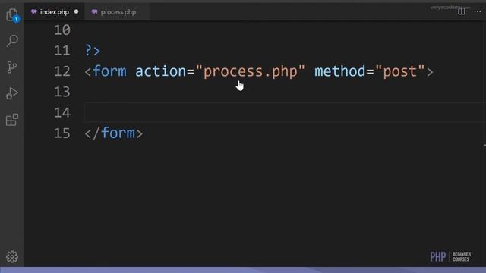Click the PHP closing tag on line 11

click(x=93, y=51)
